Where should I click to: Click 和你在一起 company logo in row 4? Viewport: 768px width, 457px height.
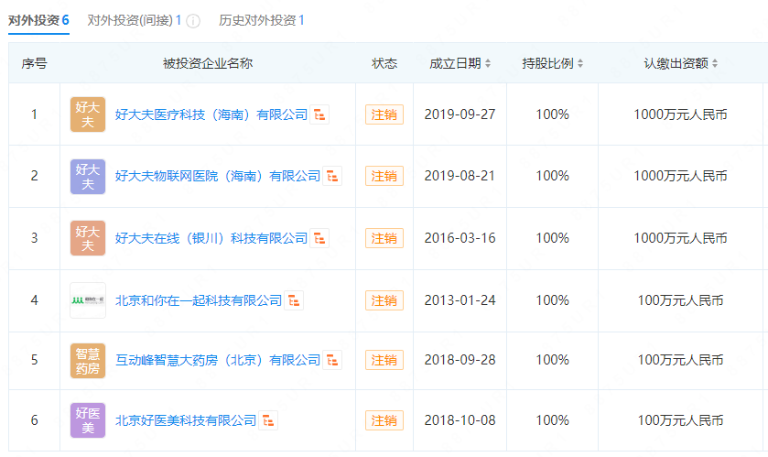(x=88, y=300)
